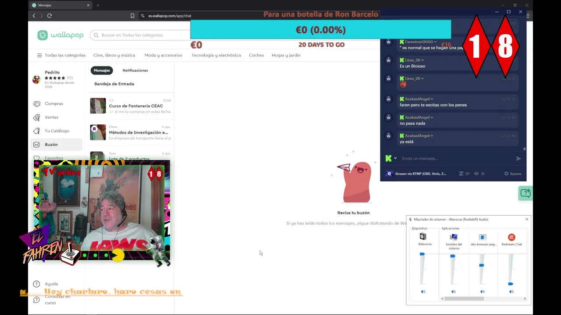Open Coches category
Screen dimensions: 561x315
click(x=256, y=56)
